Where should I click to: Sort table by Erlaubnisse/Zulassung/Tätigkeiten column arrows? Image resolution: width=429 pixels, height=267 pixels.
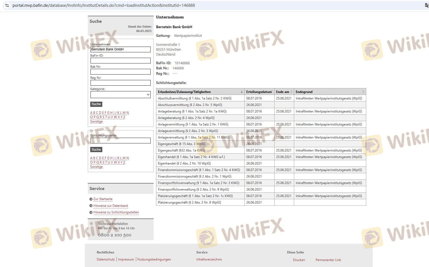tap(241, 92)
